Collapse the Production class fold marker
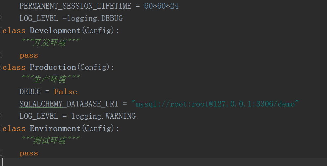 (1, 67)
